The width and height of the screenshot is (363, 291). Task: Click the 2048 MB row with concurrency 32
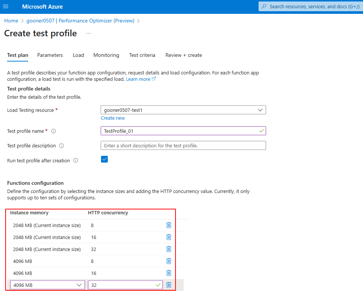tap(95, 249)
